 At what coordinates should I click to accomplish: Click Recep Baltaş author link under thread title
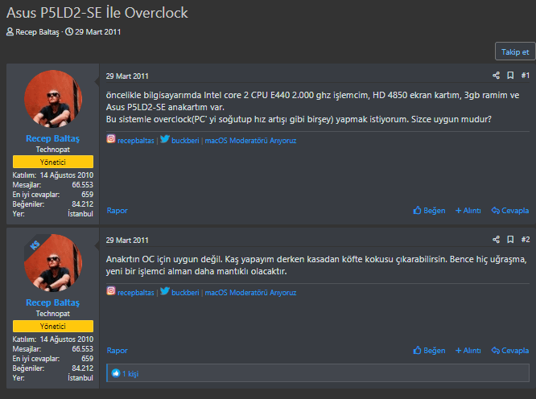37,32
